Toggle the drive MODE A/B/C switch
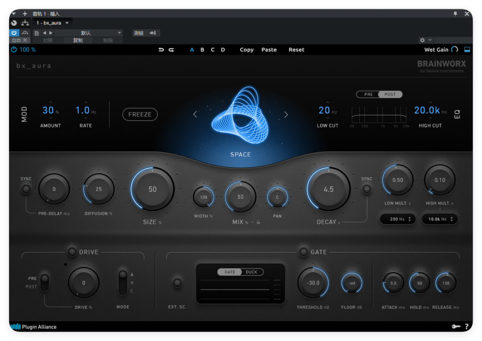The height and width of the screenshot is (341, 482). point(123,283)
